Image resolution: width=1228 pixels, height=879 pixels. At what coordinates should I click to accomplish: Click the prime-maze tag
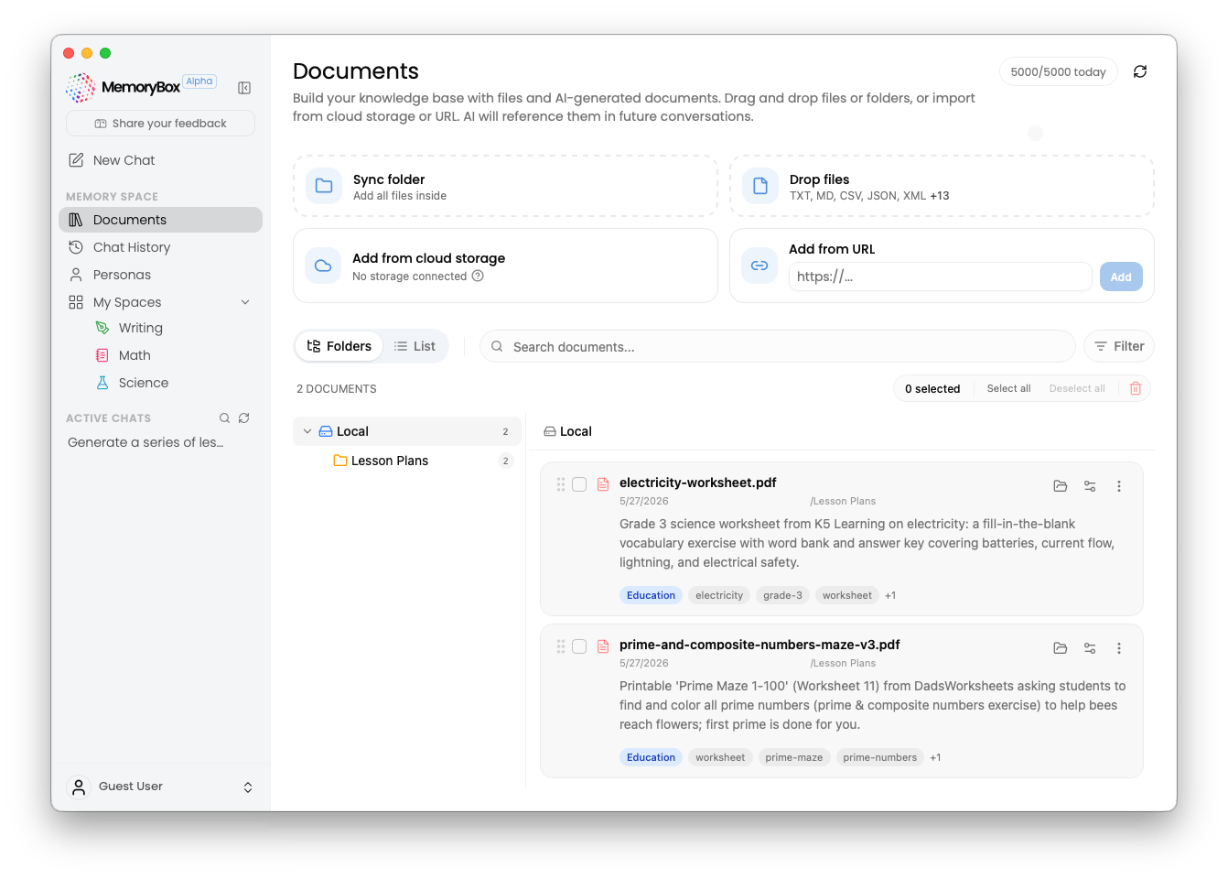coord(794,757)
